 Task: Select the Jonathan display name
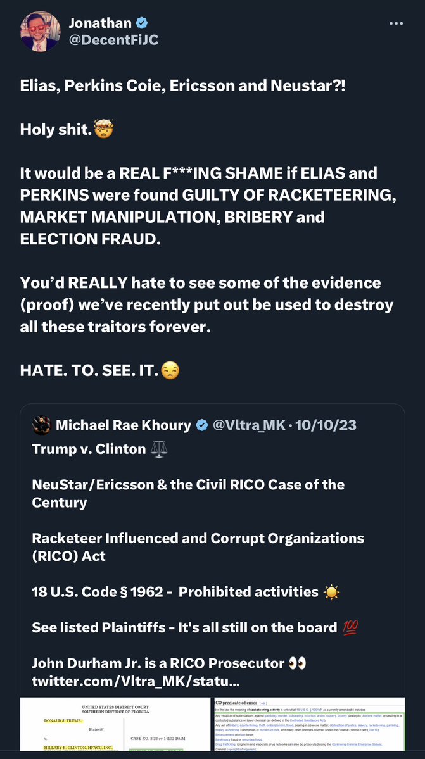pyautogui.click(x=100, y=24)
